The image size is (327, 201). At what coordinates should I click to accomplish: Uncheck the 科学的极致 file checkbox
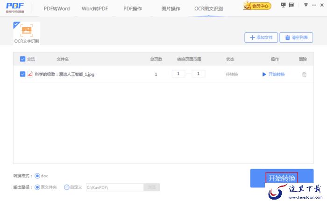(x=22, y=74)
